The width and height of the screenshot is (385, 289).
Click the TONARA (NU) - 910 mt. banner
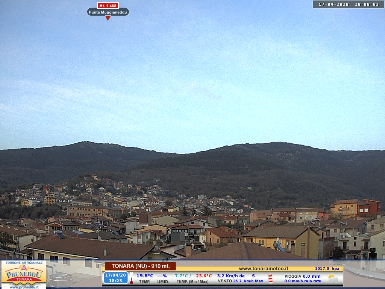[141, 266]
